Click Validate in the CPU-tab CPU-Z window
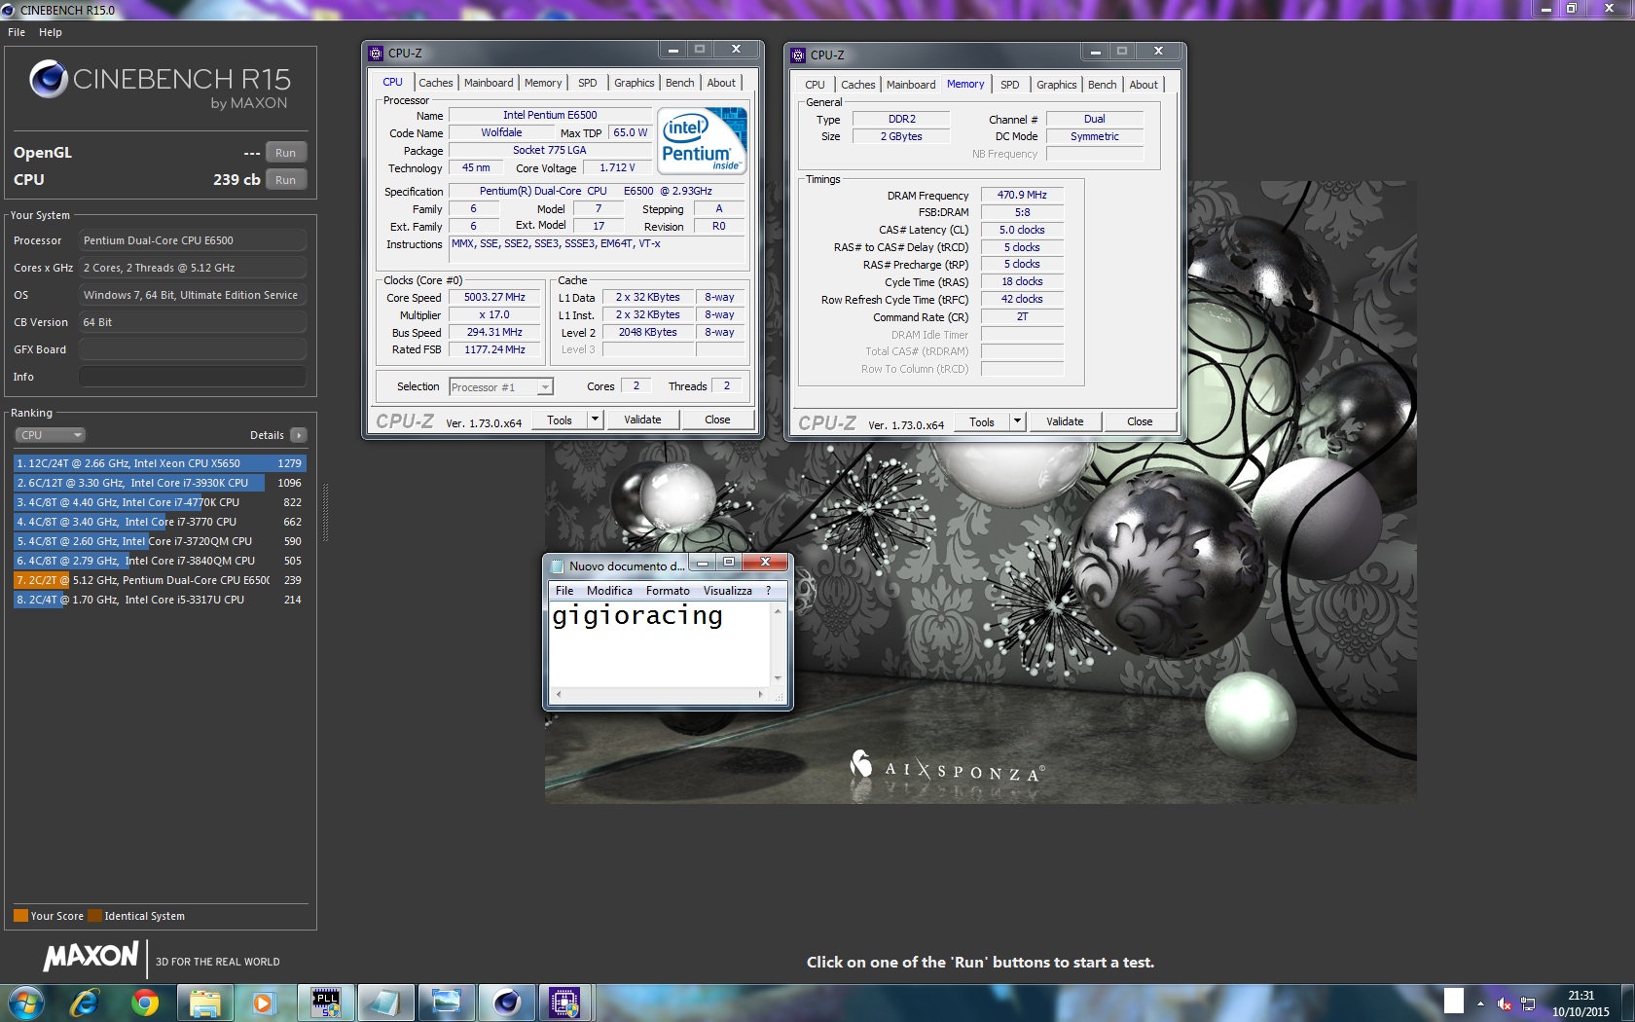Screen dimensions: 1635x1022 (x=642, y=420)
